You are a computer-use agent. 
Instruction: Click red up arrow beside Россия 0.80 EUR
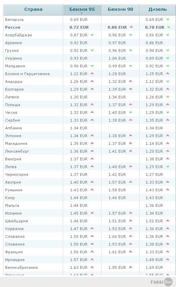click(x=131, y=27)
